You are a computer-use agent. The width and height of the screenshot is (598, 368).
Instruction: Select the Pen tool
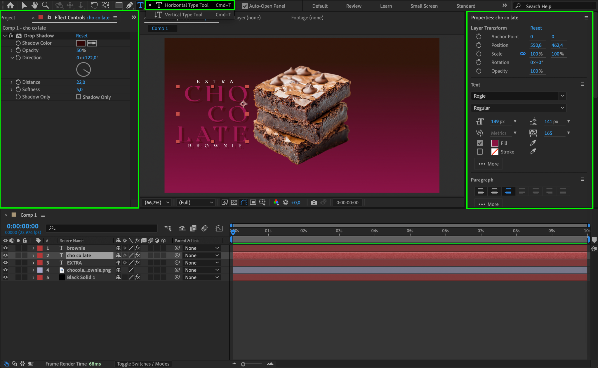[x=130, y=5]
